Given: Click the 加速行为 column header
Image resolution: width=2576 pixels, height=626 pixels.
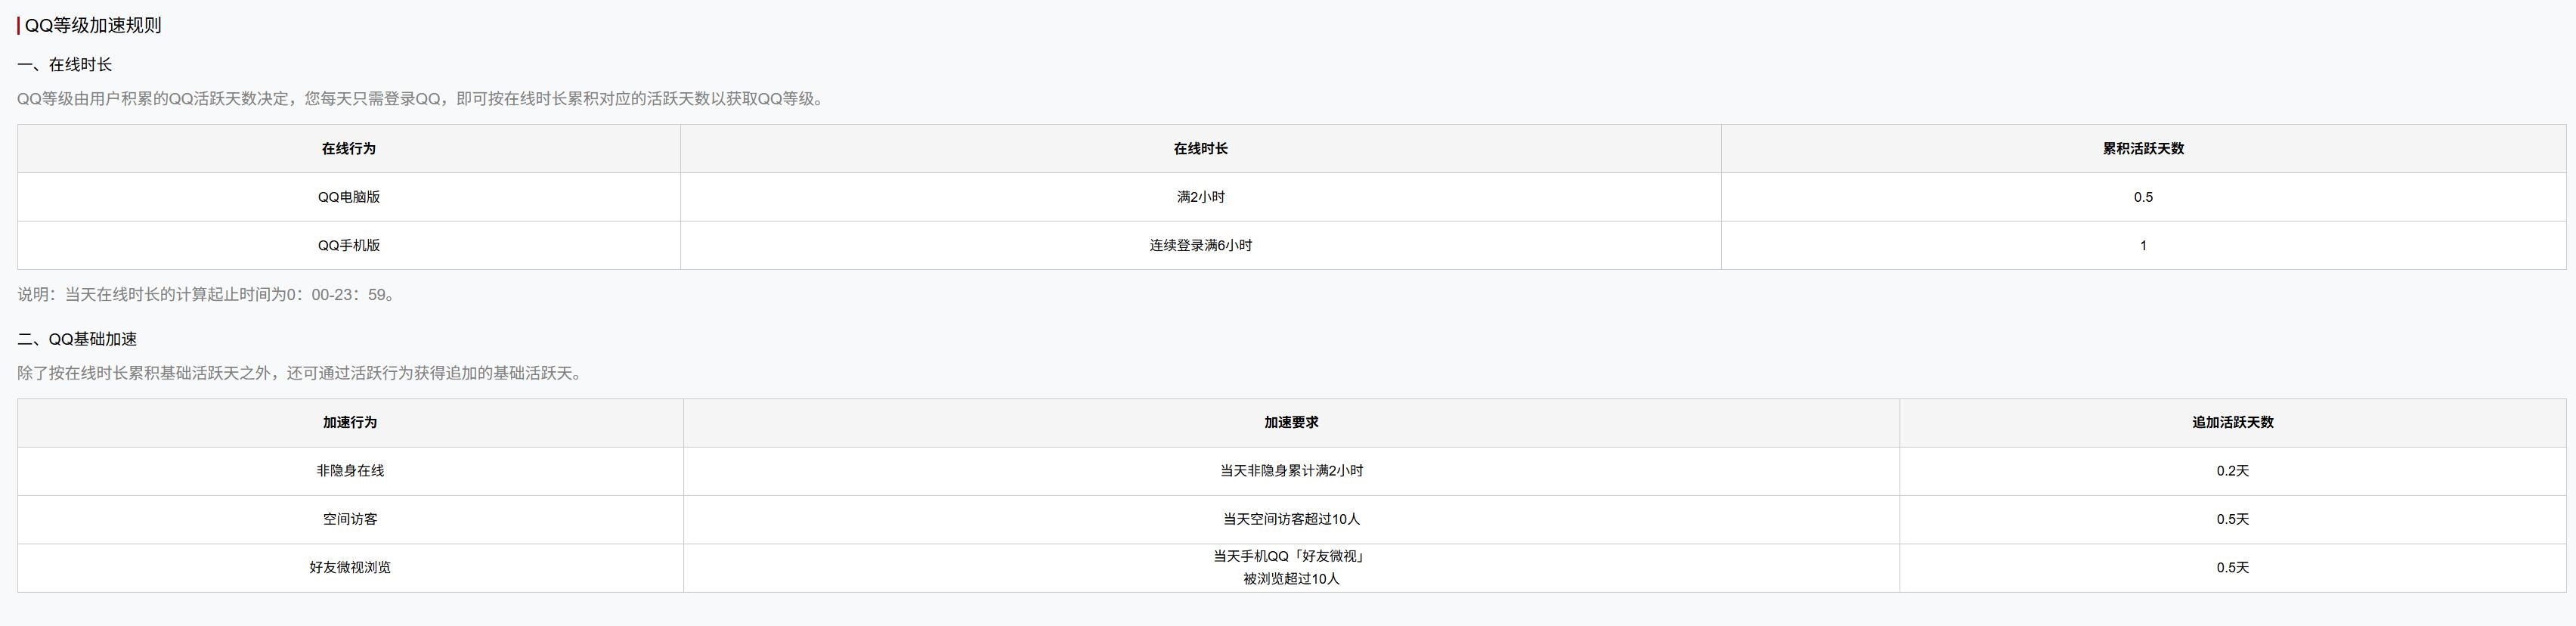Looking at the screenshot, I should click(350, 422).
